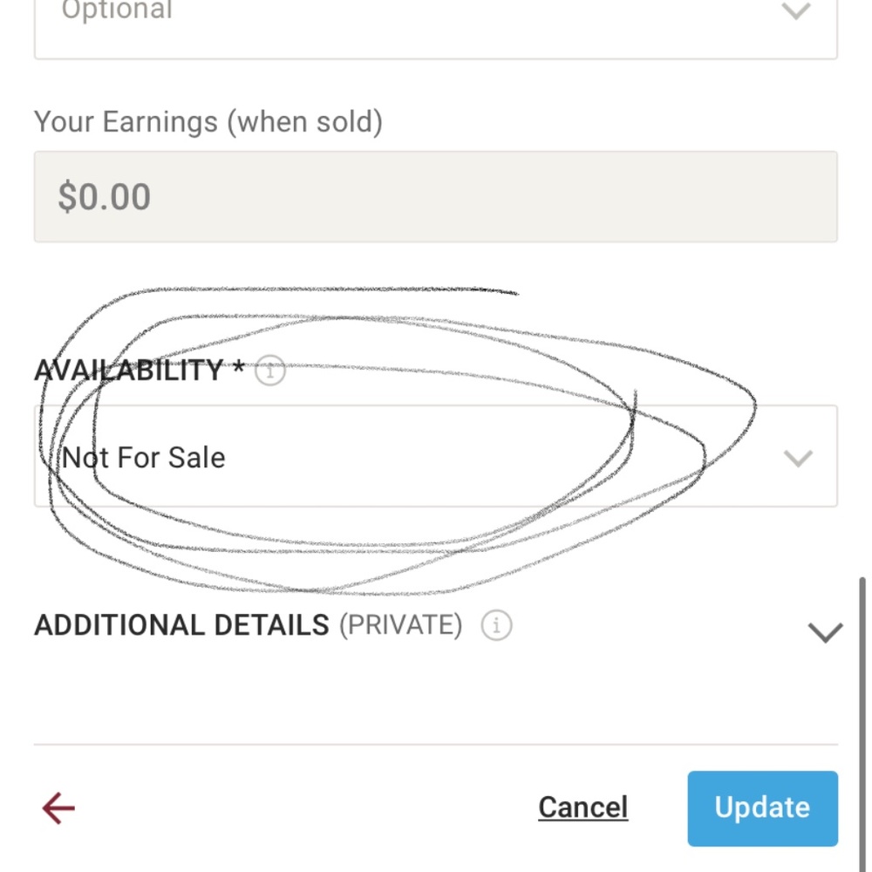The height and width of the screenshot is (872, 872).
Task: Click the Additional Details section header
Action: (181, 625)
